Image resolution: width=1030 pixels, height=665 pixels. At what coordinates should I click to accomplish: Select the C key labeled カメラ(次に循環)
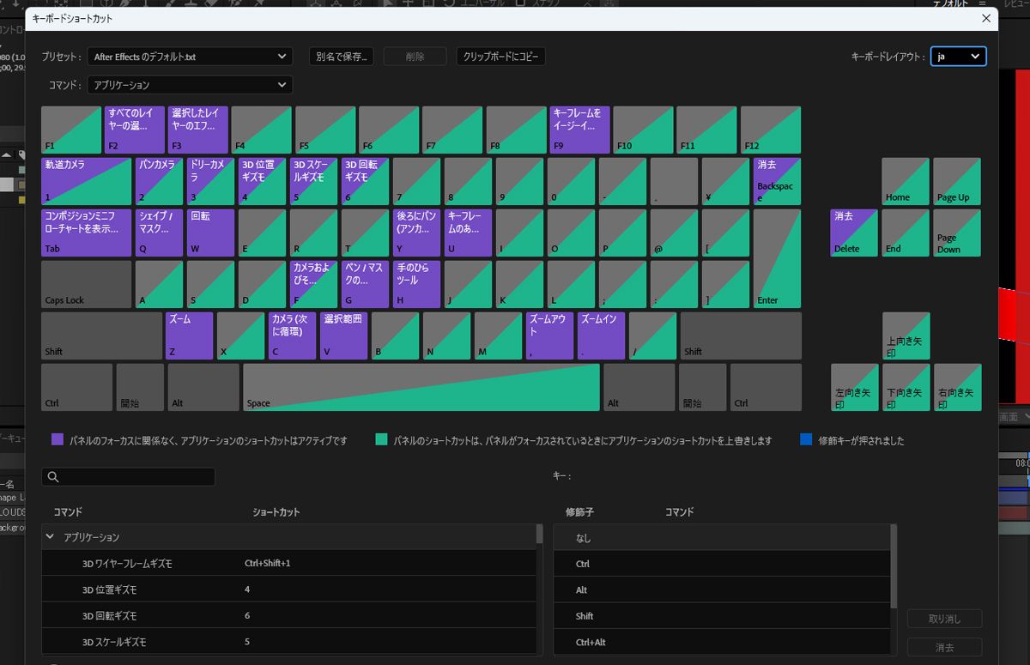click(x=293, y=336)
